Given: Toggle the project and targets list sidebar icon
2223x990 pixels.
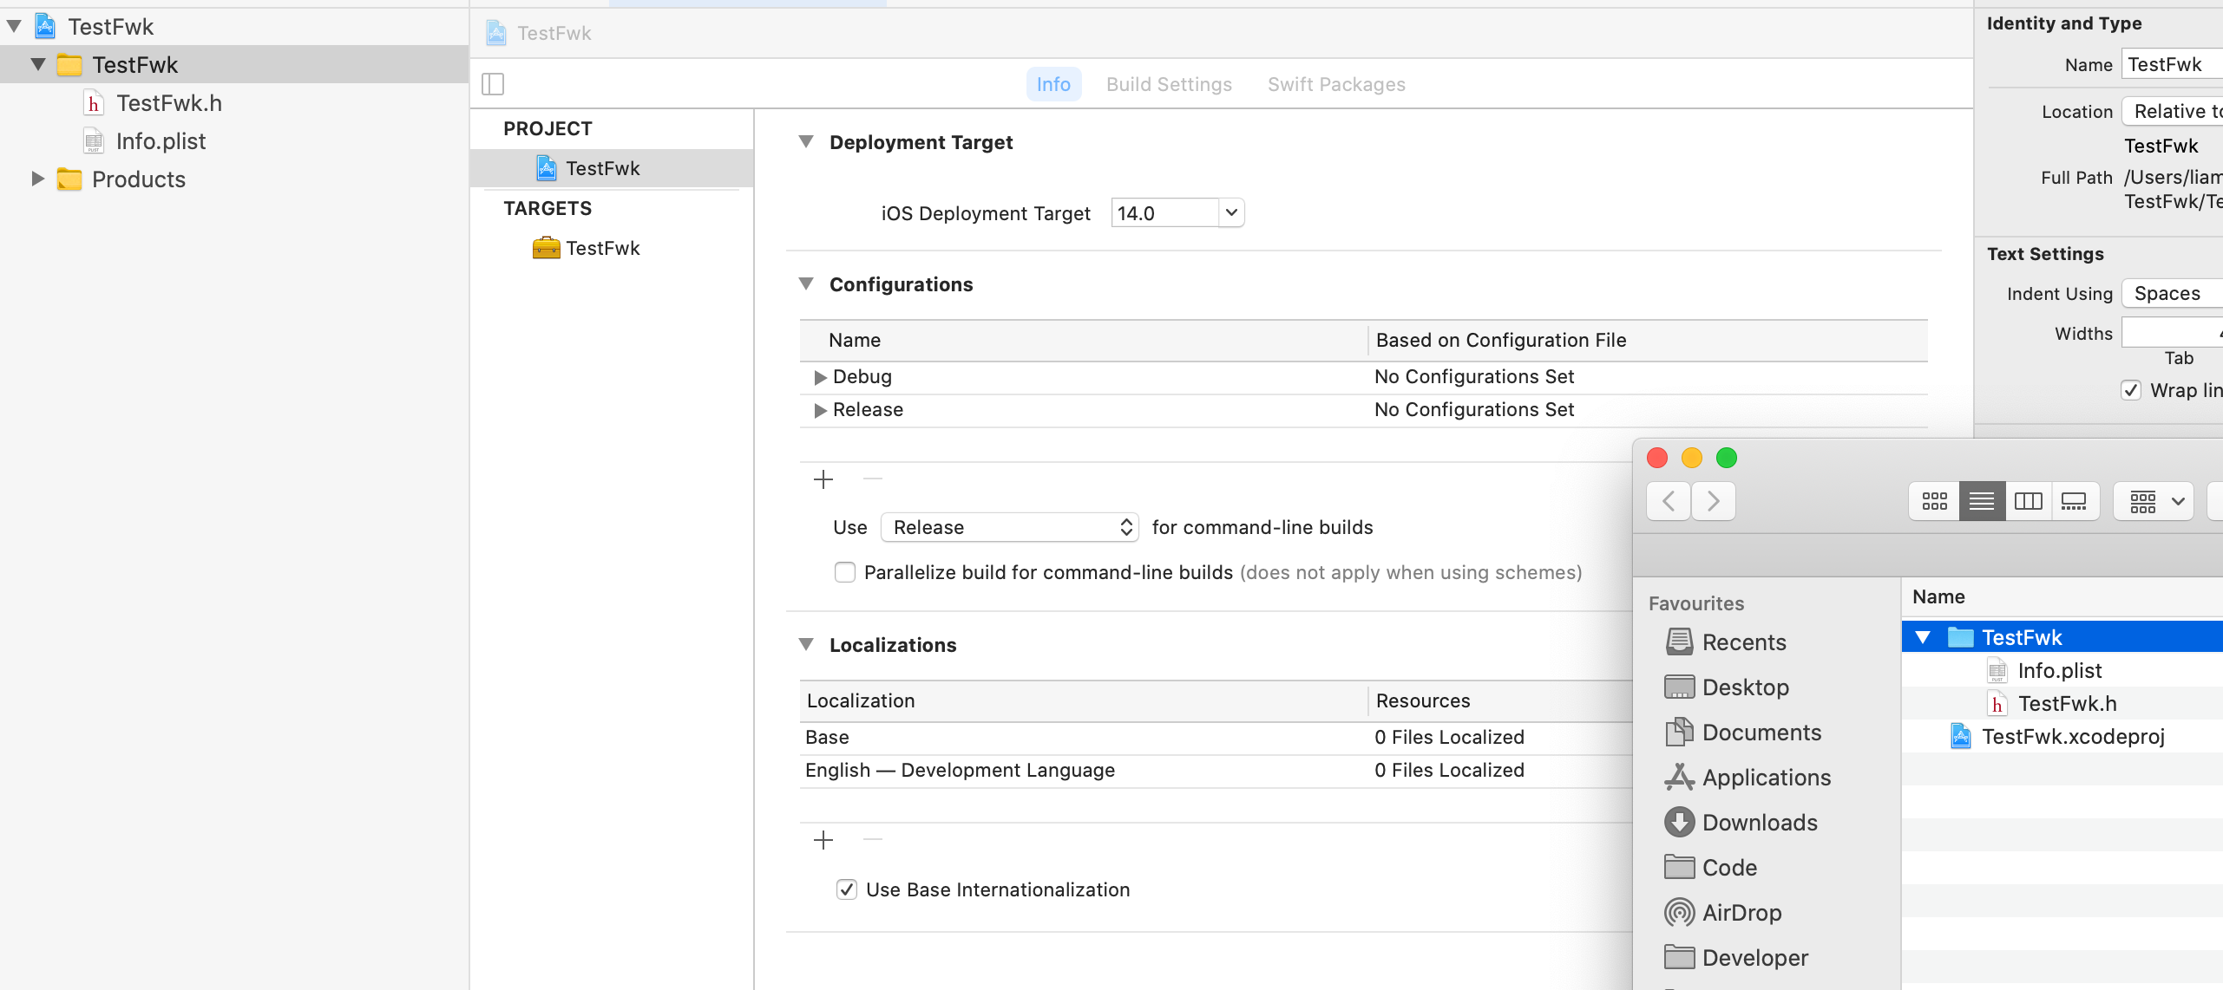Looking at the screenshot, I should click(493, 84).
